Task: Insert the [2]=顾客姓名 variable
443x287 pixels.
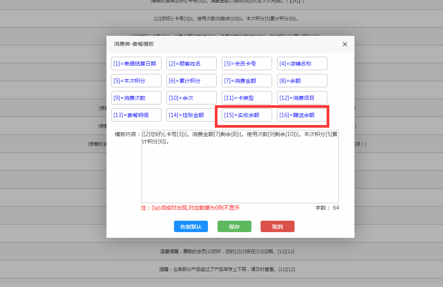Action: pos(192,64)
